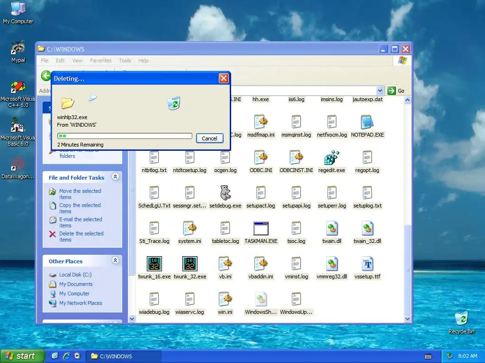Image resolution: width=485 pixels, height=363 pixels.
Task: Select the vbaddin.ini file icon
Action: (x=261, y=264)
